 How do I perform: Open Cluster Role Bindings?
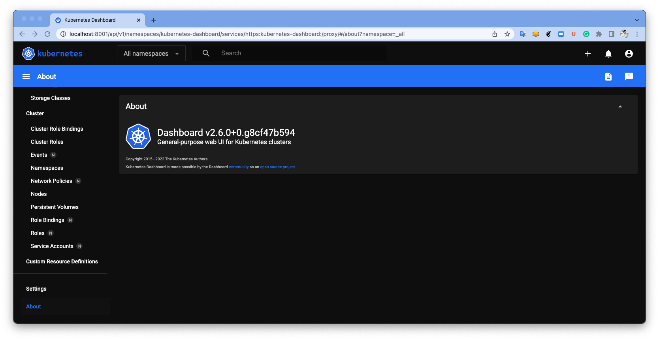coord(57,129)
